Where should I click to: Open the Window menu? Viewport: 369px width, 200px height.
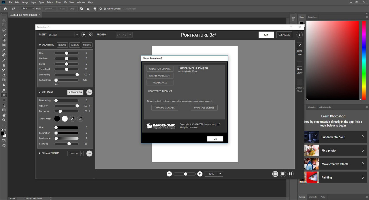[x=81, y=2]
